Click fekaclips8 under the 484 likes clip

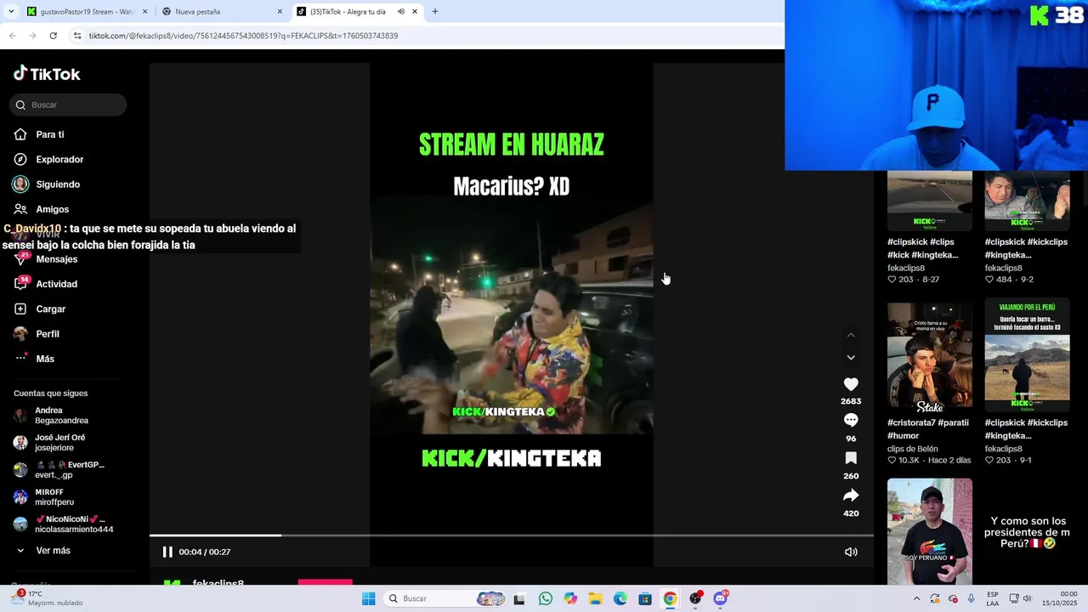pos(1003,268)
